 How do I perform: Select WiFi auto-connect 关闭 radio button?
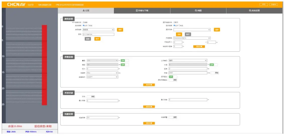coord(89,26)
